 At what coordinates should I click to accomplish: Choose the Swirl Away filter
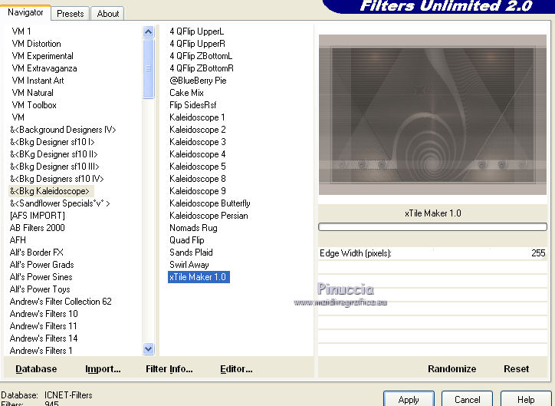coord(189,265)
